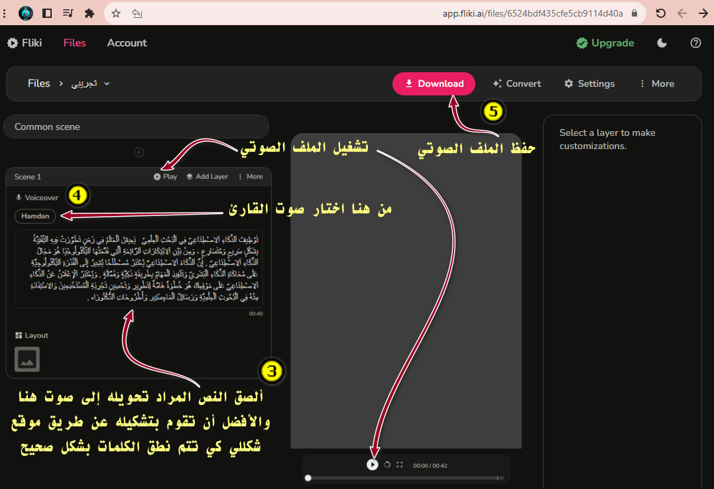Open the More menu in the top toolbar
The width and height of the screenshot is (714, 489).
[656, 83]
